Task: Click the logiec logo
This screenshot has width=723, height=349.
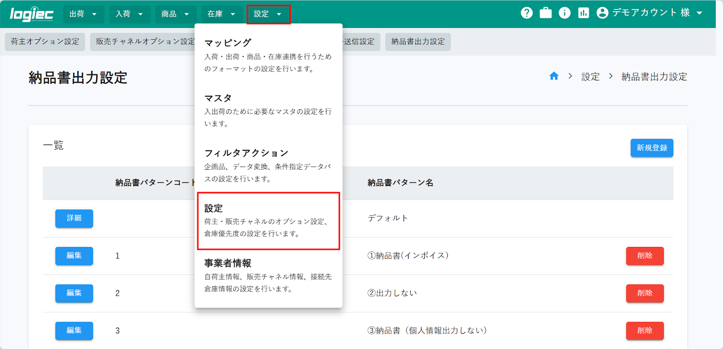Action: click(32, 14)
